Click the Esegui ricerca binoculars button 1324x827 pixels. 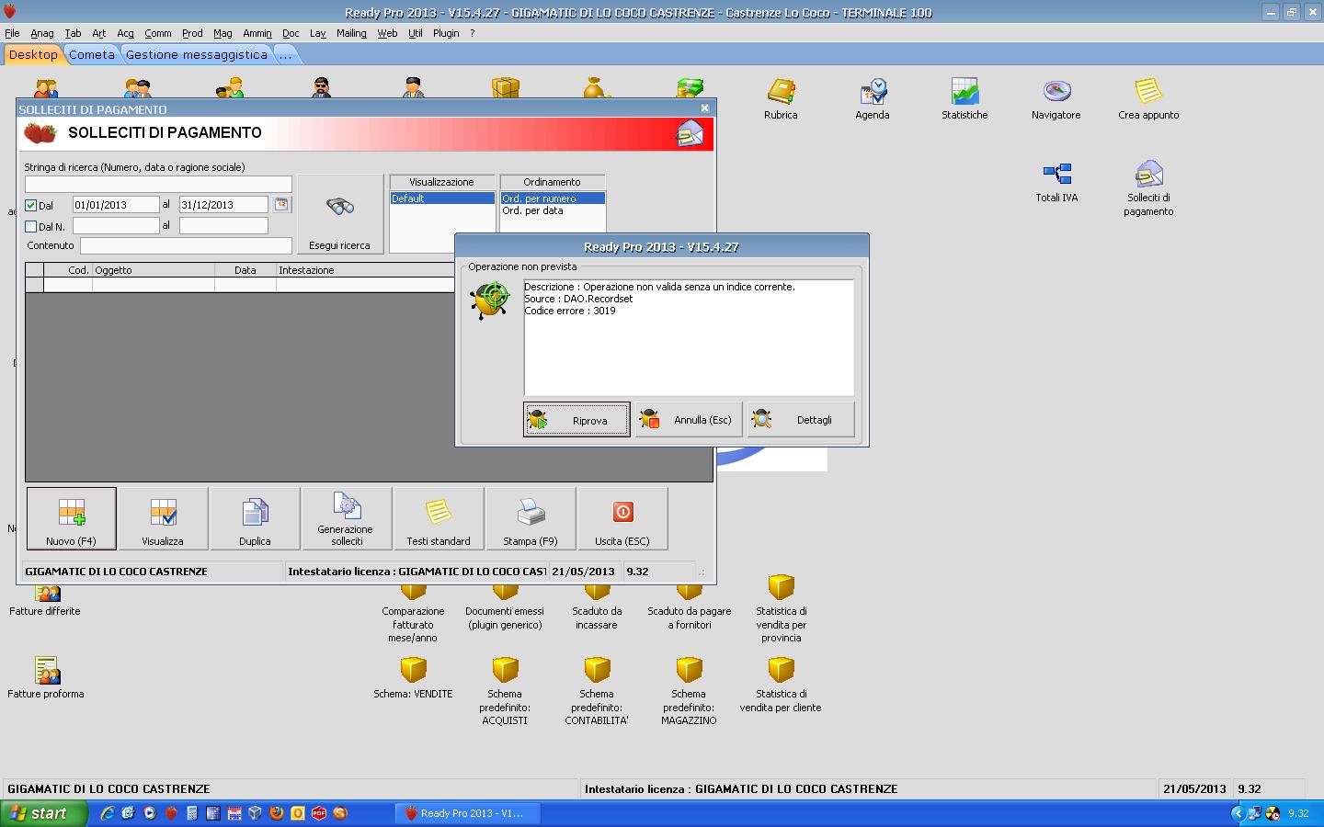pyautogui.click(x=340, y=214)
